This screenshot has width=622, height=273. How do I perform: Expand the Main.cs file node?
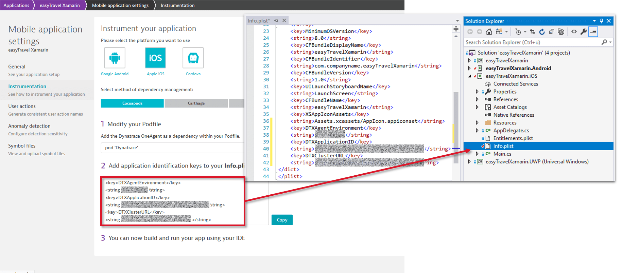tap(477, 154)
